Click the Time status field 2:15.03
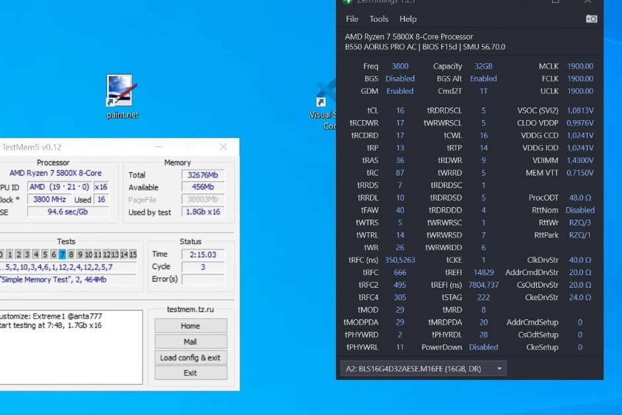The image size is (622, 415). click(x=203, y=255)
